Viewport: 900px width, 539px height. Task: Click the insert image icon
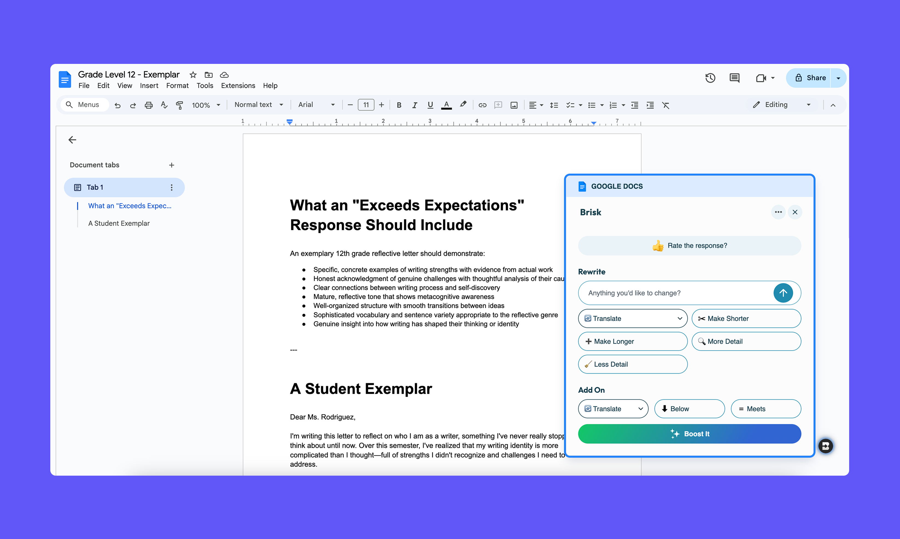(x=513, y=105)
